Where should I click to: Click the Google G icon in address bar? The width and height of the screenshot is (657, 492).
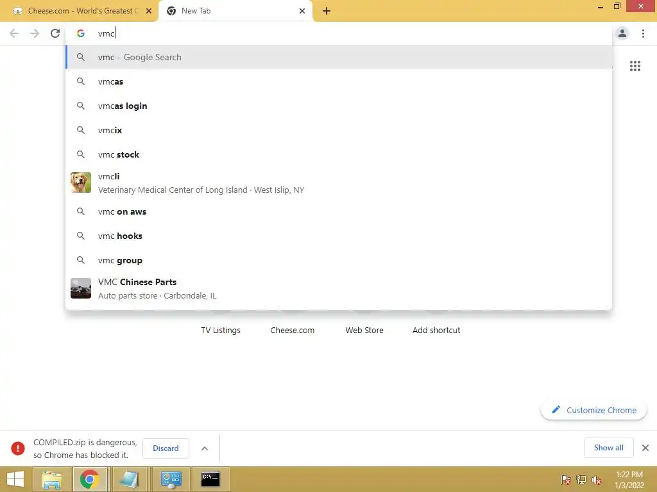click(81, 33)
